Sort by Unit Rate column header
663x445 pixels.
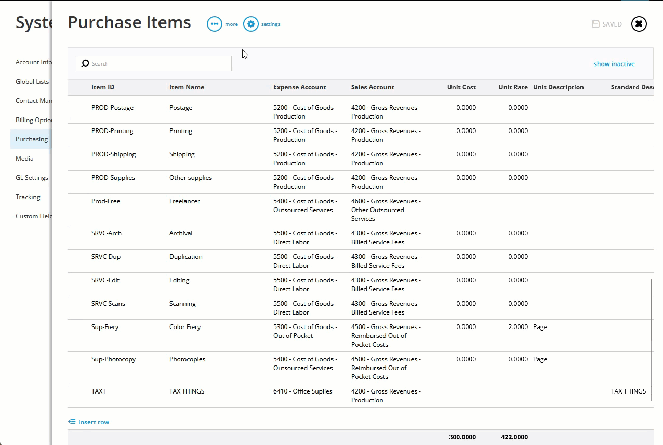coord(513,87)
